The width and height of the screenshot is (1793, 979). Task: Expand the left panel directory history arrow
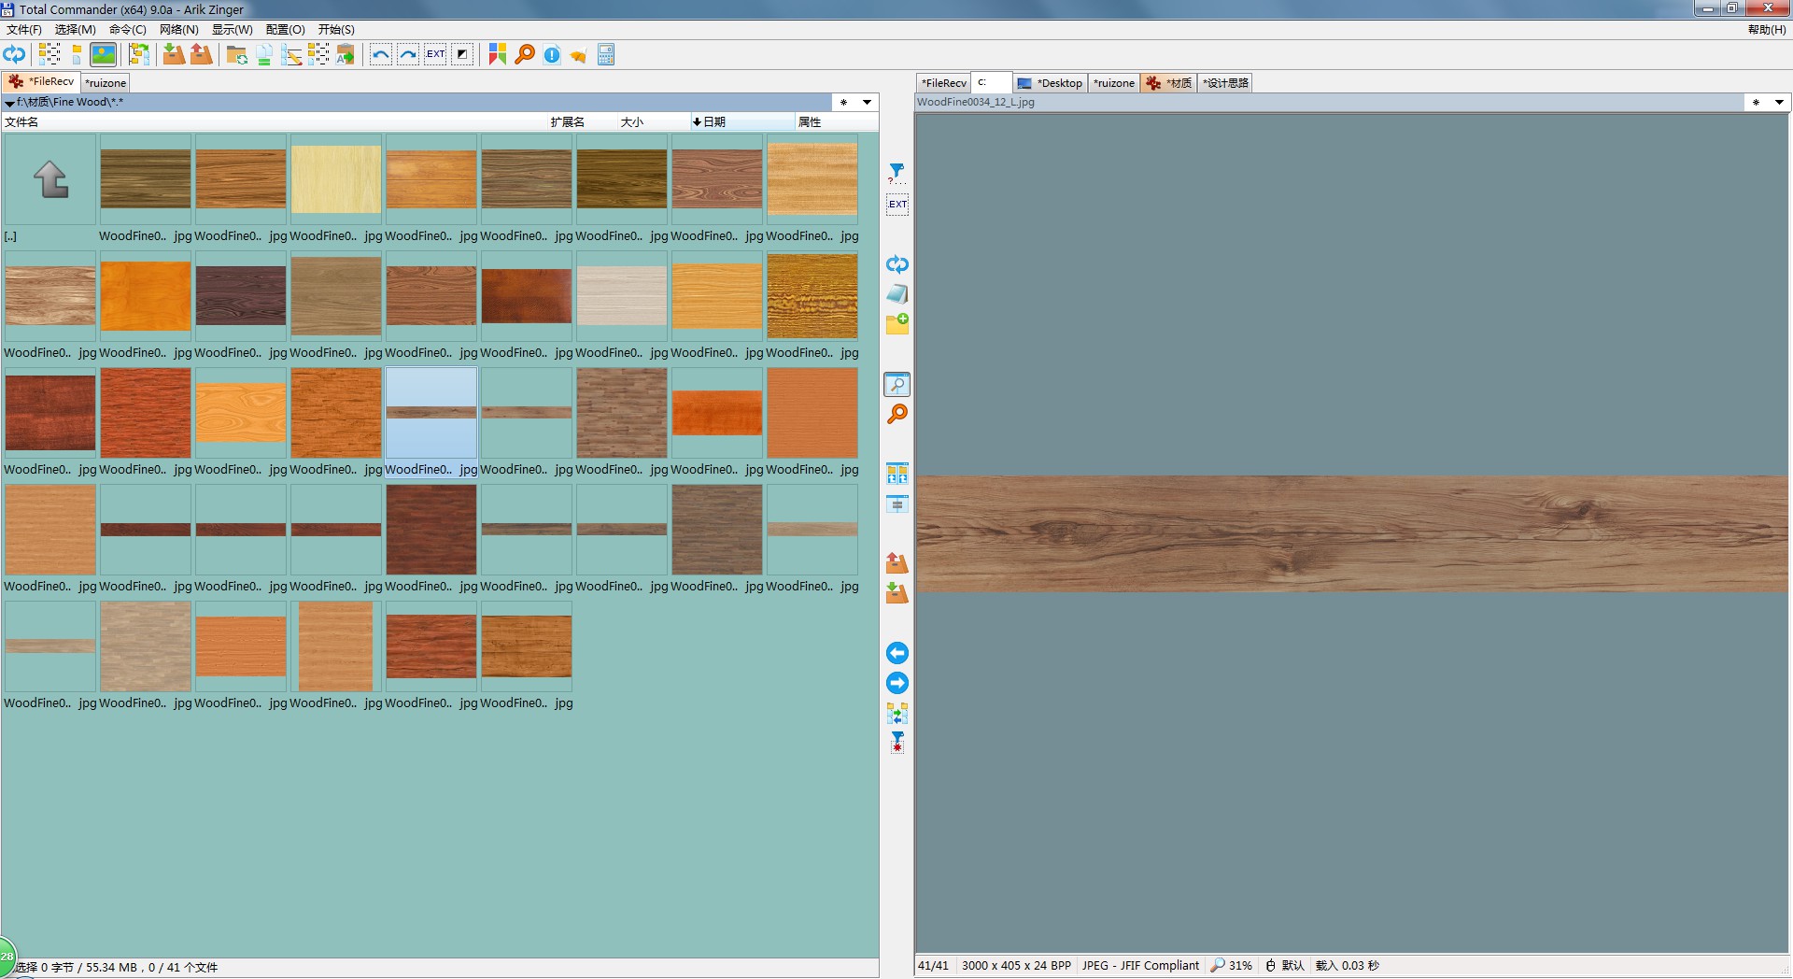pos(867,103)
